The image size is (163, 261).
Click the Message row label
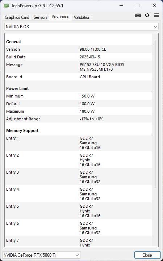click(x=14, y=65)
